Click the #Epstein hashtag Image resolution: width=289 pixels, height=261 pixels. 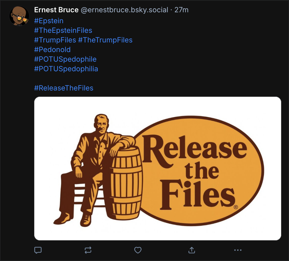49,21
